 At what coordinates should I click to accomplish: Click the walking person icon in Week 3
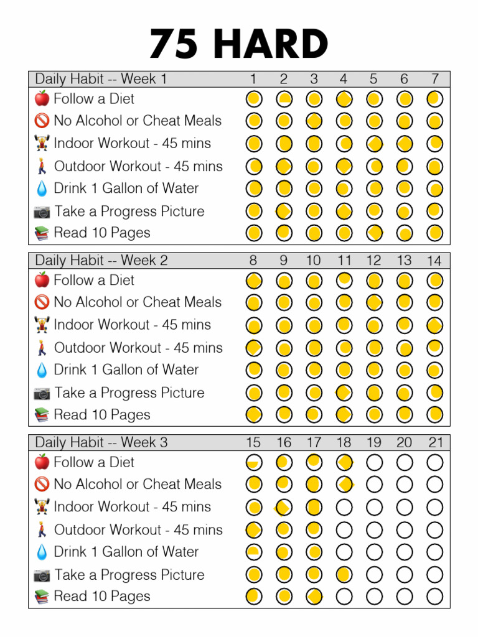(42, 529)
